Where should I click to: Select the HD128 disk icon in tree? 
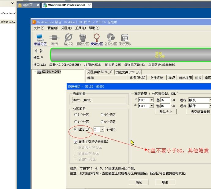click(39, 72)
